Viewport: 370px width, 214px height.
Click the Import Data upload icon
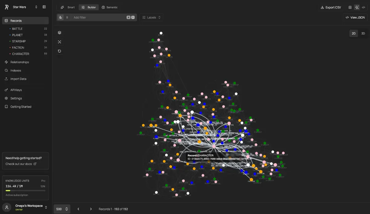tap(6, 79)
